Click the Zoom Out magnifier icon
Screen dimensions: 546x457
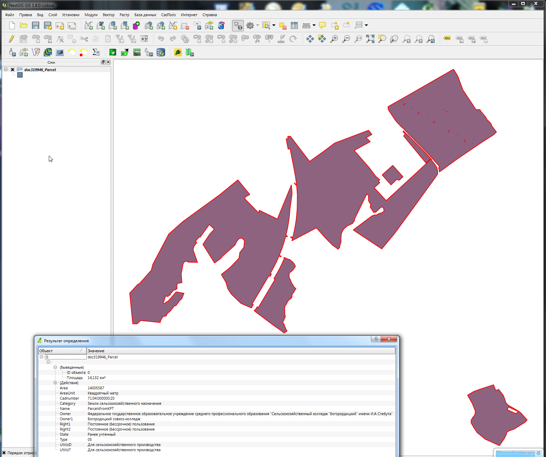[x=346, y=39]
